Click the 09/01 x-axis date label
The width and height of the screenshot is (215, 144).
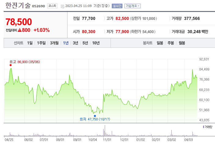click(x=77, y=140)
